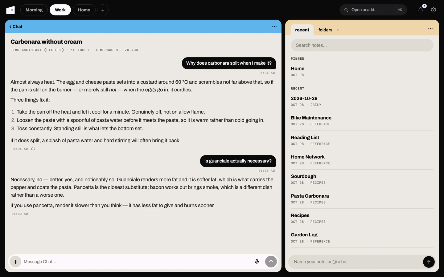
Task: Open the notes panel's three-dot menu
Action: [x=430, y=28]
